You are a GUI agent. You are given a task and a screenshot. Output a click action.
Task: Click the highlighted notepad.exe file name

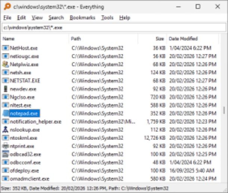click(x=24, y=113)
